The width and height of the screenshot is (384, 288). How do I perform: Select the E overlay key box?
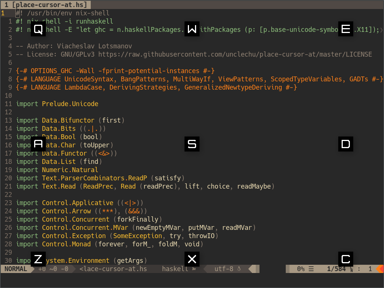pyautogui.click(x=346, y=29)
